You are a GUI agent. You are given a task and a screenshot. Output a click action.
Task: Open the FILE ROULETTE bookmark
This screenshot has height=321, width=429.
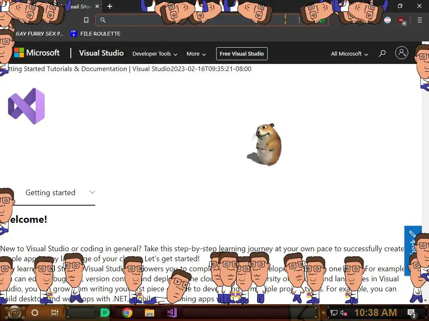96,33
